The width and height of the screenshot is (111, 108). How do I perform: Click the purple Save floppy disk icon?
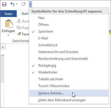[4, 4]
